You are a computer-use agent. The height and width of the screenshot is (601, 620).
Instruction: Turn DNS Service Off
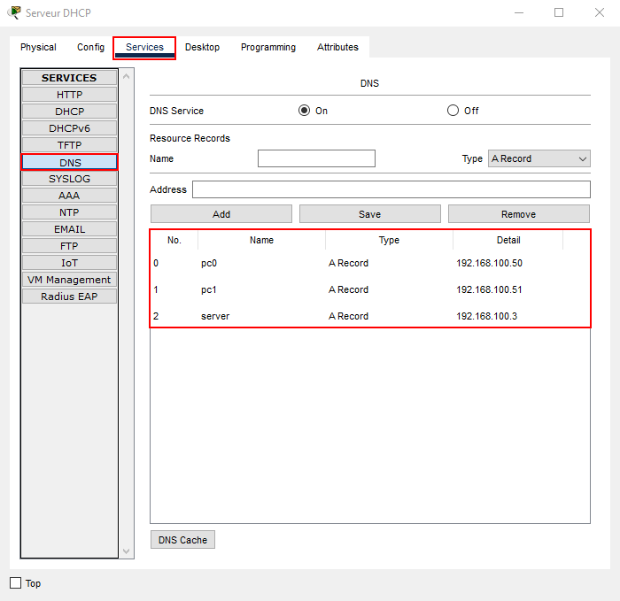[x=453, y=111]
